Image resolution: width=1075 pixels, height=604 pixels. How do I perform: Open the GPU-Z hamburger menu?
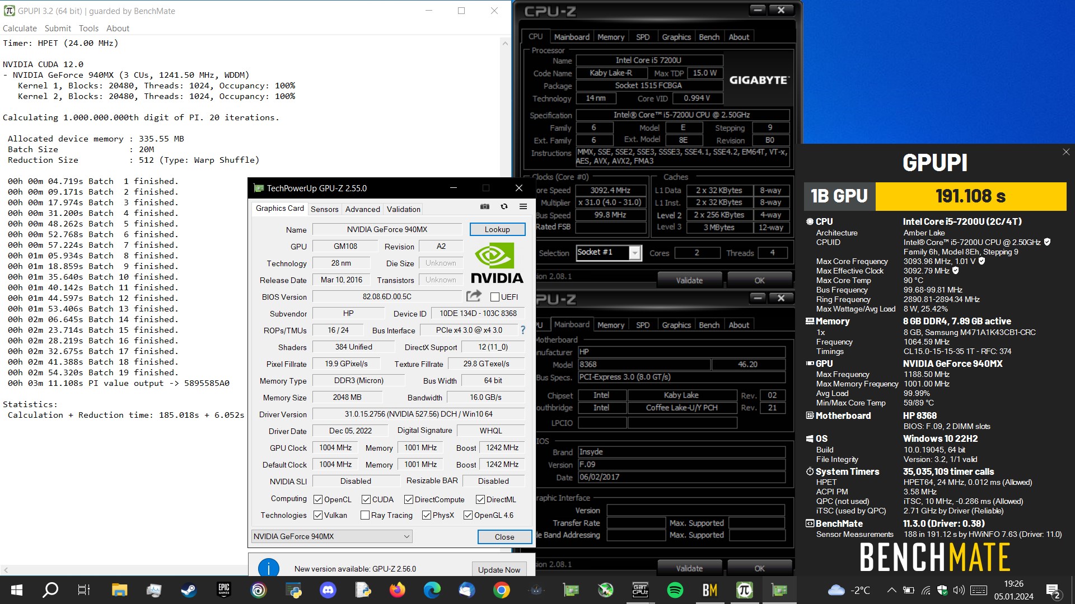pyautogui.click(x=523, y=207)
